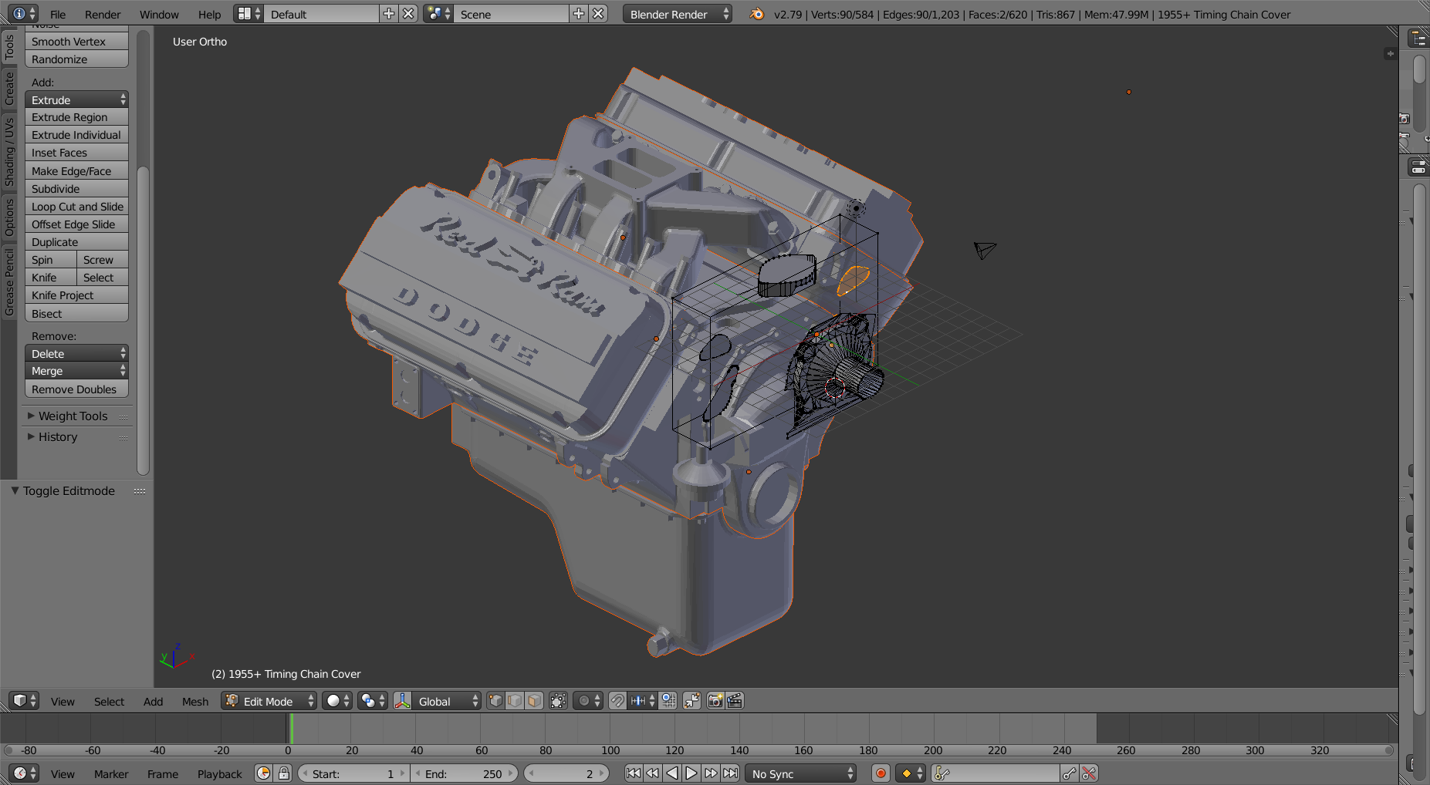The height and width of the screenshot is (785, 1430).
Task: Switch to the Shading / UVs tab
Action: [9, 152]
